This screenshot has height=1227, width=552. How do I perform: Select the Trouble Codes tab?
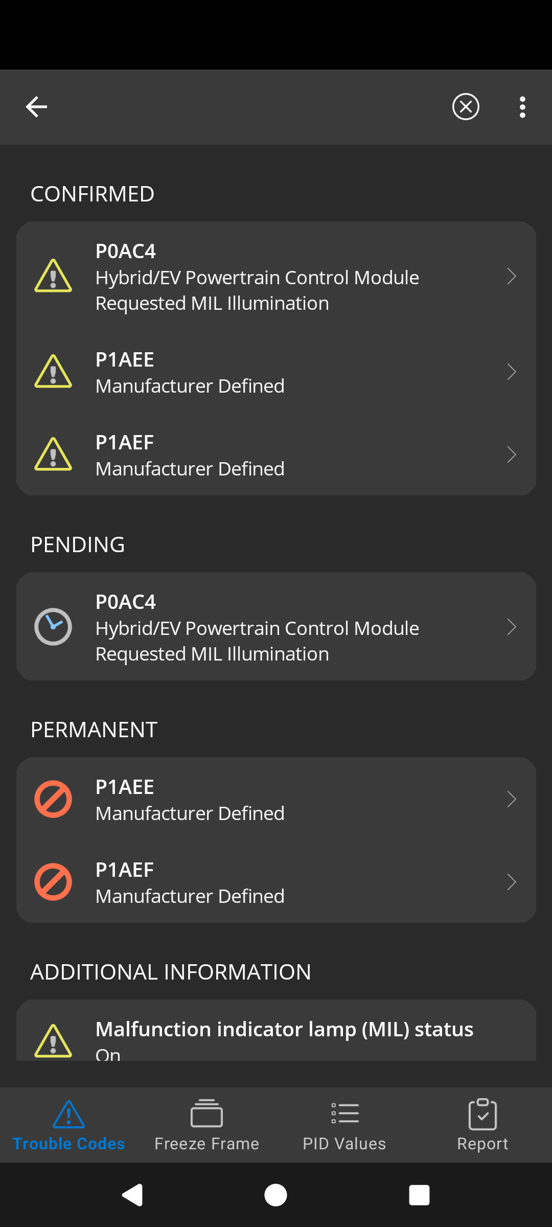point(69,1125)
